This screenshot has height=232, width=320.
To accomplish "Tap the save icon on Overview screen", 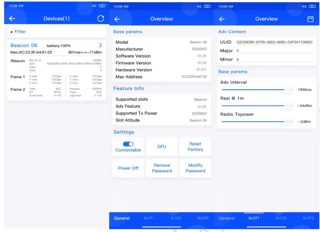I will [x=310, y=19].
